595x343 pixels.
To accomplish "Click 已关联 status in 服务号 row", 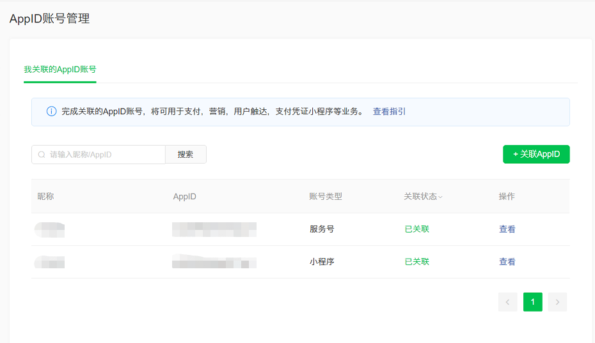I will [x=416, y=229].
